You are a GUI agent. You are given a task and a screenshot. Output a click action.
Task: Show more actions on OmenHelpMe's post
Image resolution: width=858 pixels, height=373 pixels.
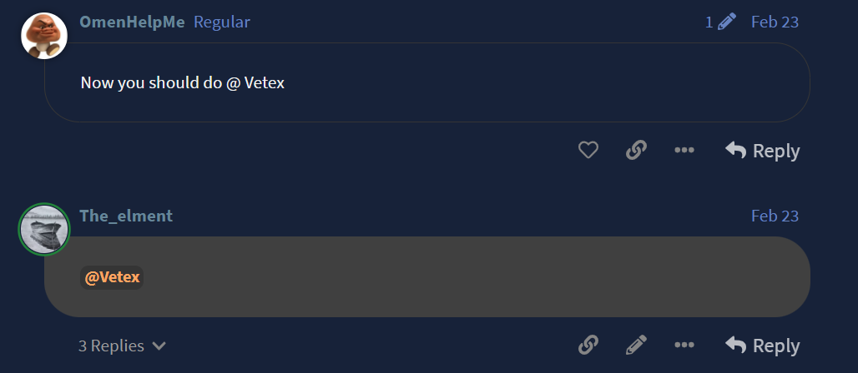(684, 151)
